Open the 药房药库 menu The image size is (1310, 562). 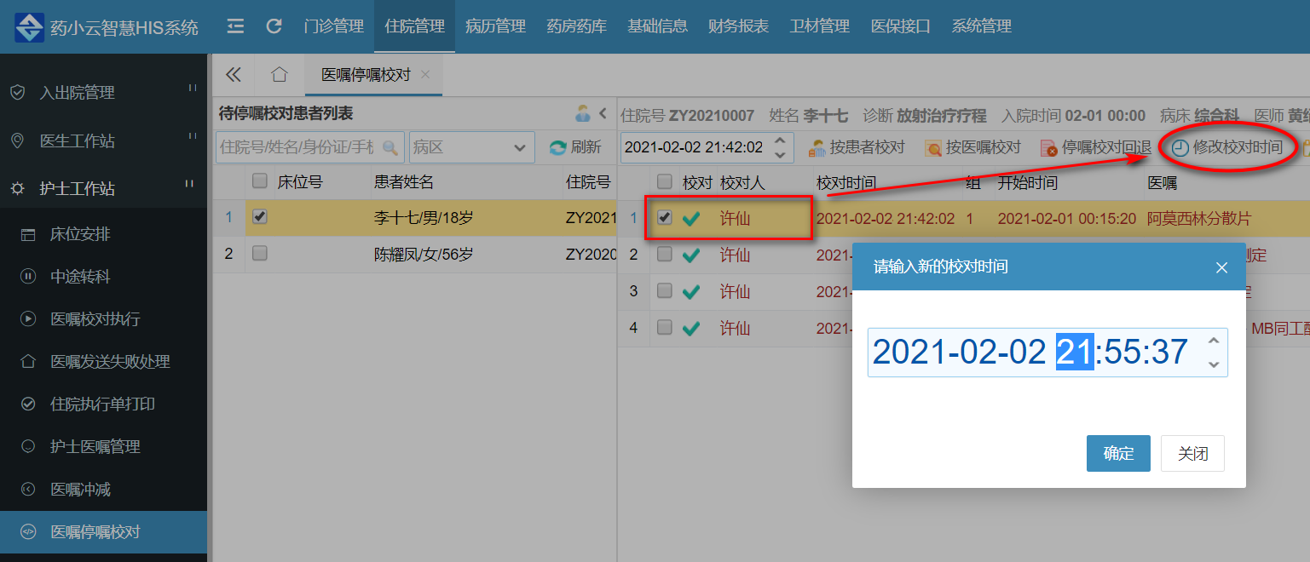click(576, 26)
